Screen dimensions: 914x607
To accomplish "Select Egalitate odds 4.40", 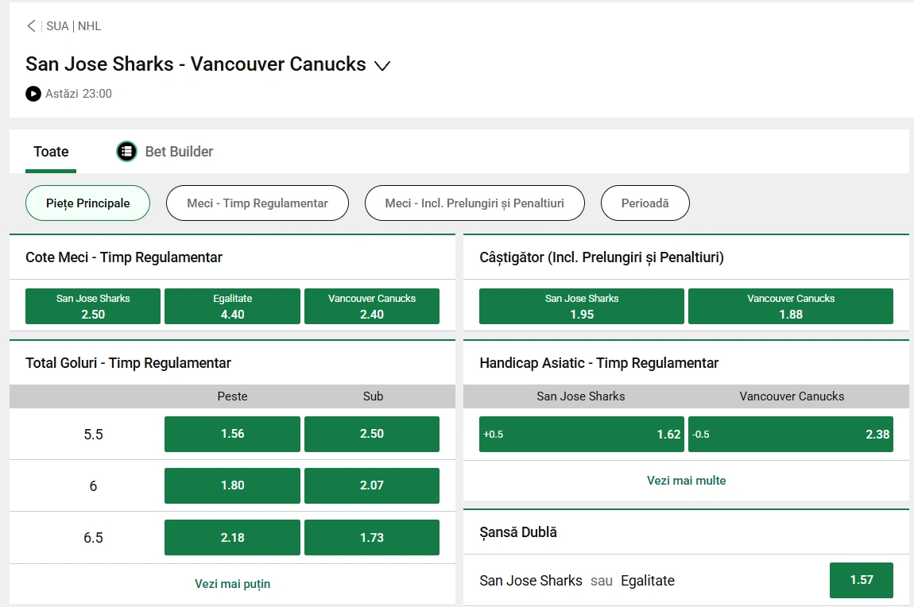I will [232, 306].
